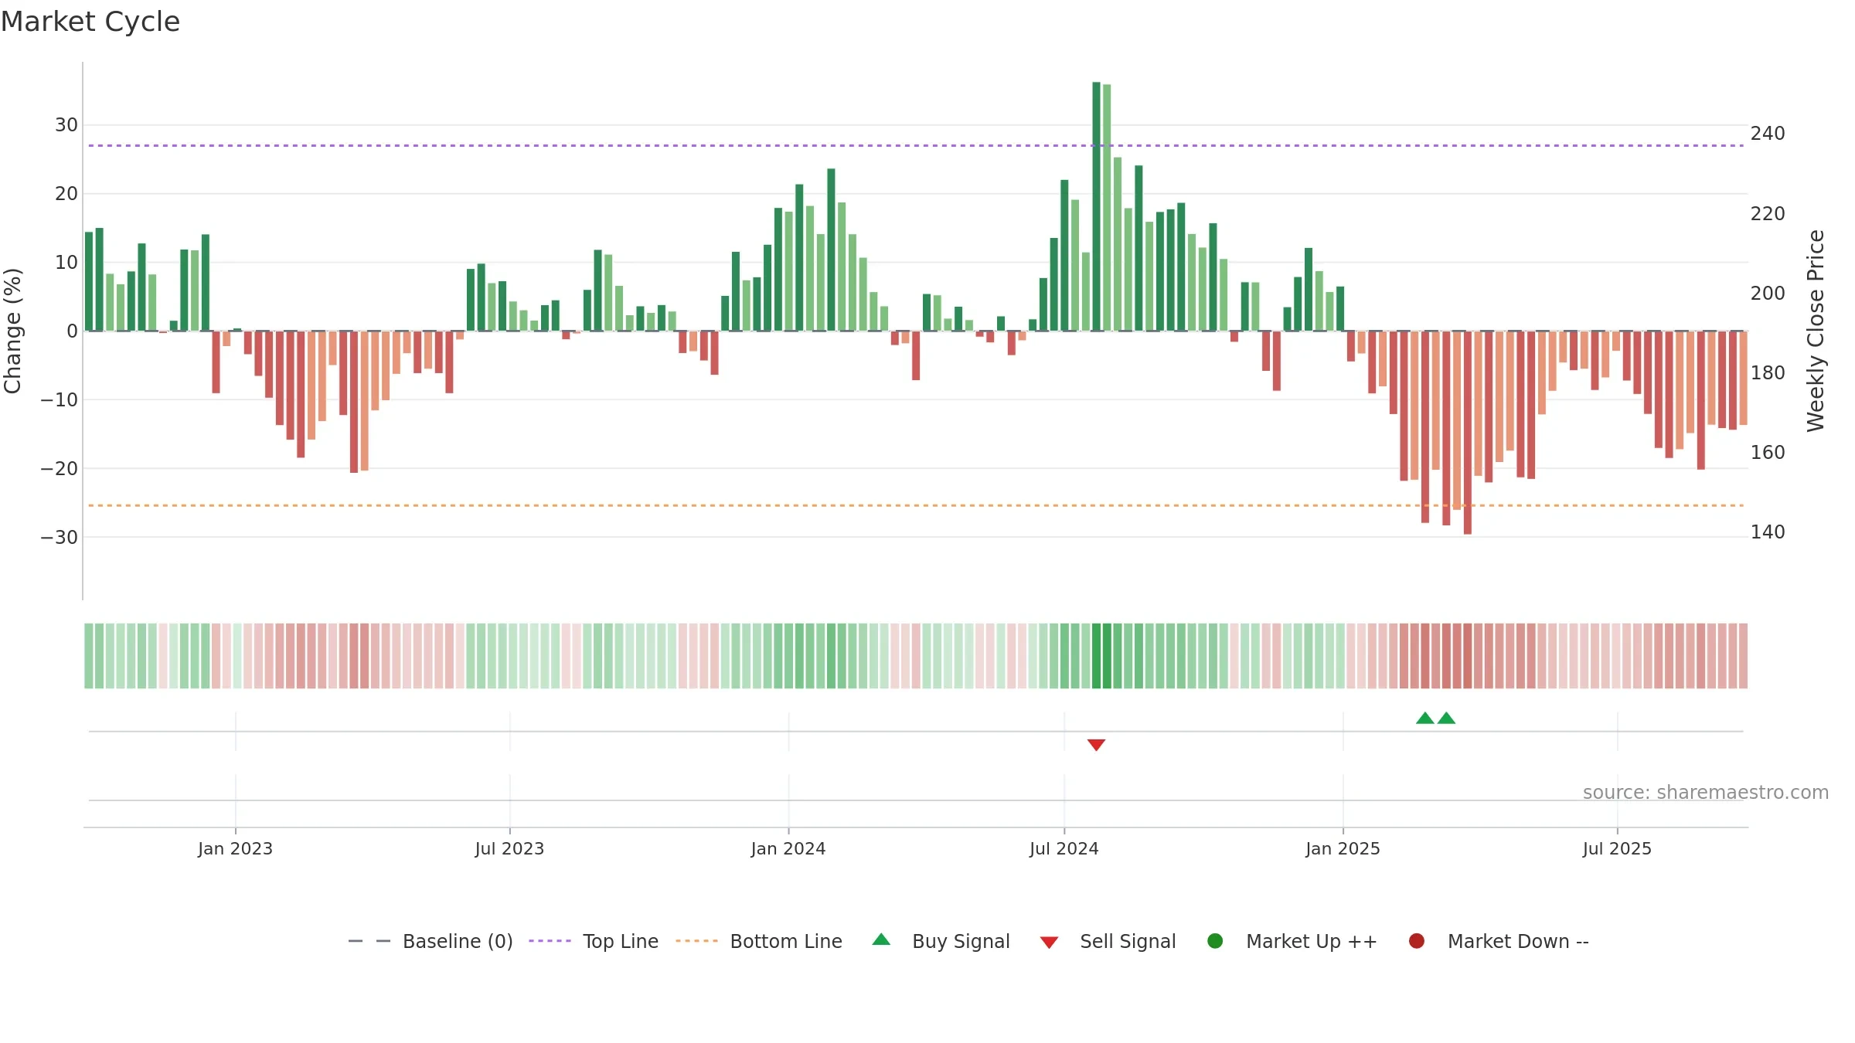Click the 30 tick on left axis
1855x1043 pixels.
(x=66, y=125)
